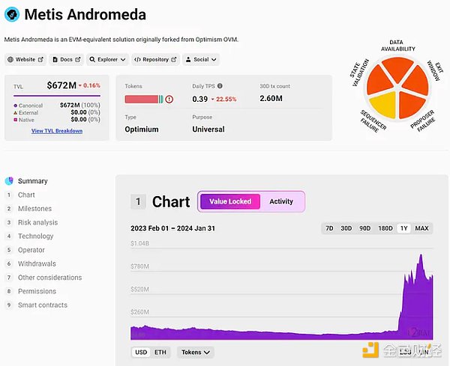Open the Website external link button
This screenshot has height=366, width=450.
coord(25,59)
